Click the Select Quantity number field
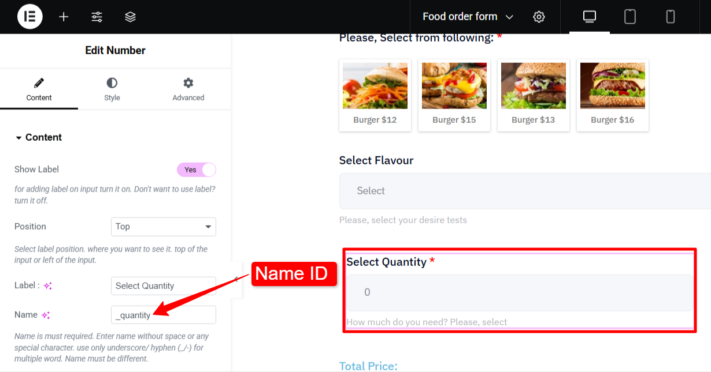The height and width of the screenshot is (372, 711). (x=520, y=292)
